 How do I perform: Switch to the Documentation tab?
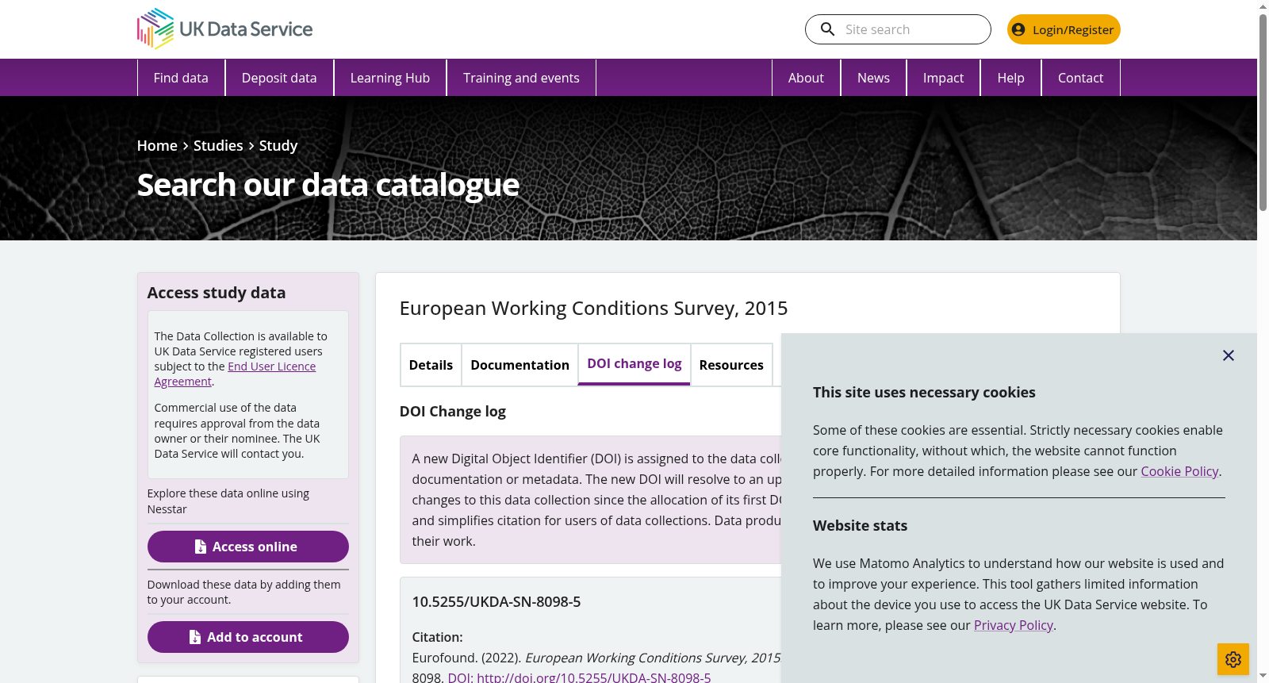pos(519,365)
